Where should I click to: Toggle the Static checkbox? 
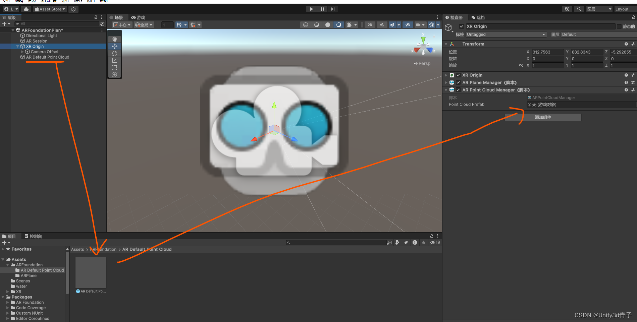point(619,26)
